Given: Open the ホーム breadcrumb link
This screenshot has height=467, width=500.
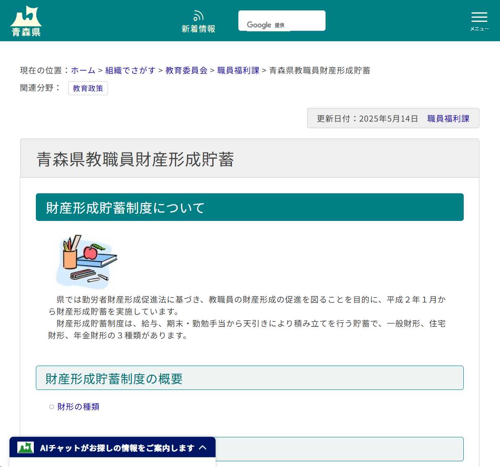Looking at the screenshot, I should click(x=83, y=70).
